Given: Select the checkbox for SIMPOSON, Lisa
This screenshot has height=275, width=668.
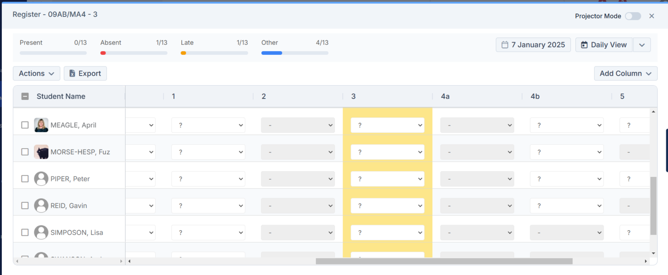Looking at the screenshot, I should [25, 232].
